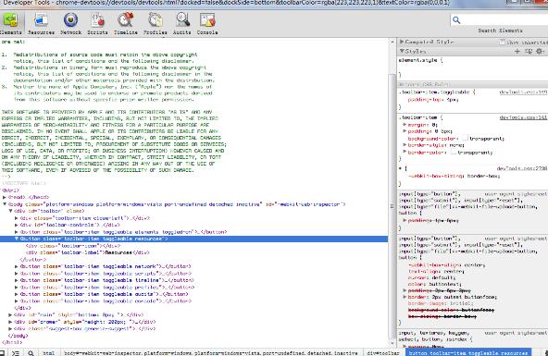Expand the toggleable console button node
The height and width of the screenshot is (356, 548).
click(16, 301)
